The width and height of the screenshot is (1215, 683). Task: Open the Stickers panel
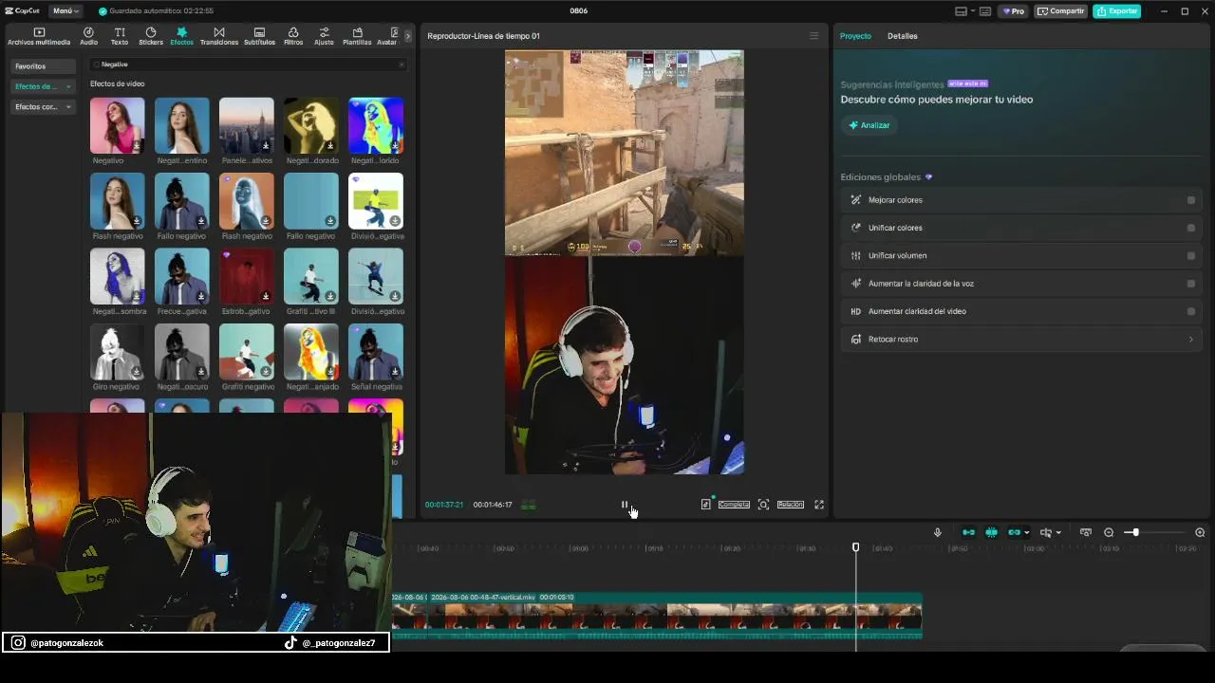point(151,36)
